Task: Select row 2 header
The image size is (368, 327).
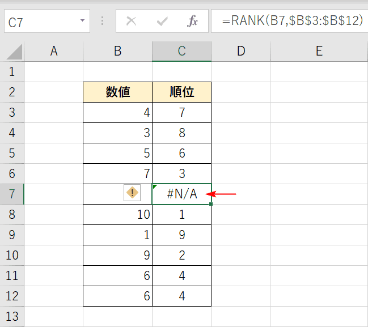Action: pyautogui.click(x=12, y=92)
